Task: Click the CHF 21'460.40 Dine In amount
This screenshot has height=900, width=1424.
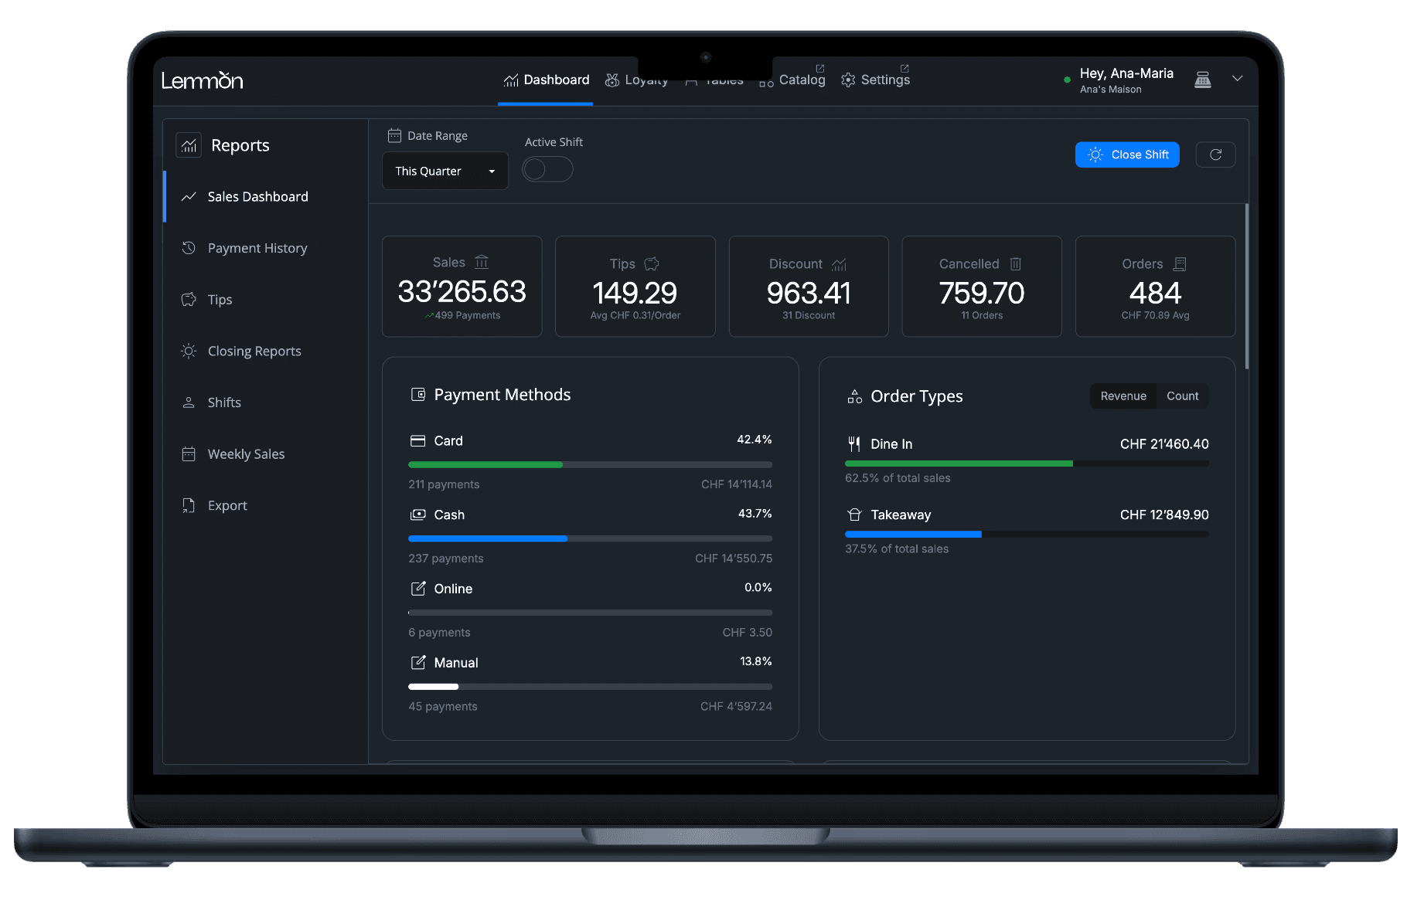Action: tap(1164, 444)
